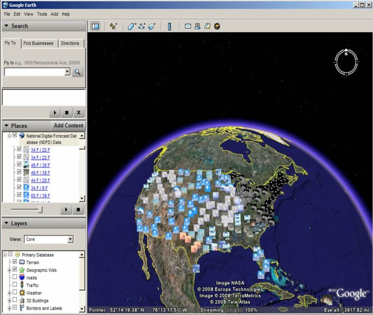This screenshot has width=373, height=315.
Task: Click the Borders and Labels flag icon
Action: tap(22, 308)
